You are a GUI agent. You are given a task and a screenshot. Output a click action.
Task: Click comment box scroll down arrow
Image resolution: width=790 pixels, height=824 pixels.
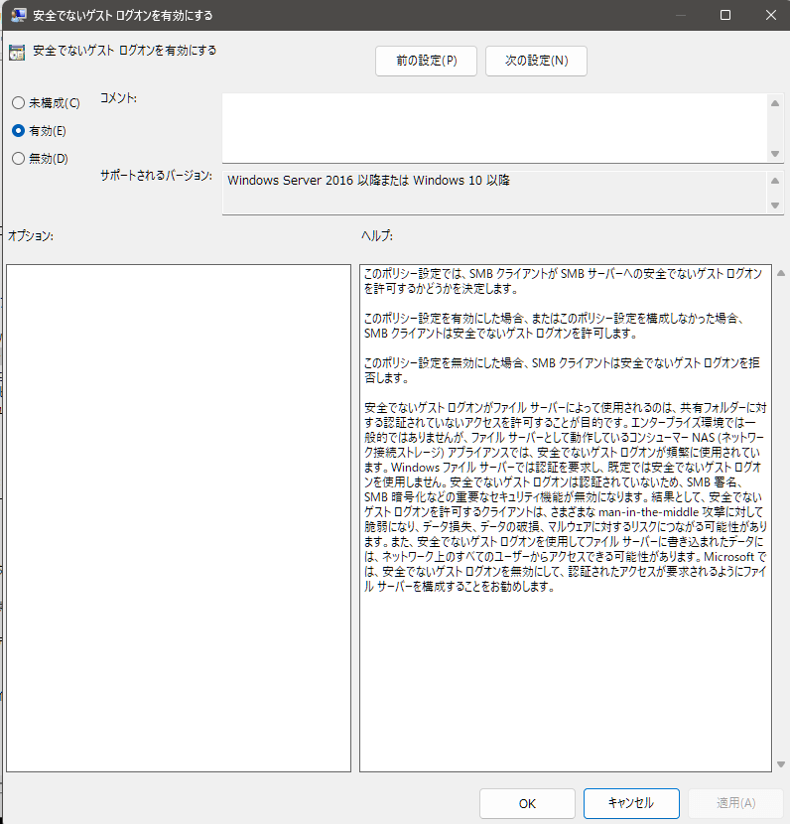(x=775, y=154)
